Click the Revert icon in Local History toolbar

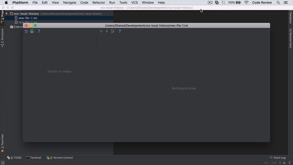pos(26,31)
